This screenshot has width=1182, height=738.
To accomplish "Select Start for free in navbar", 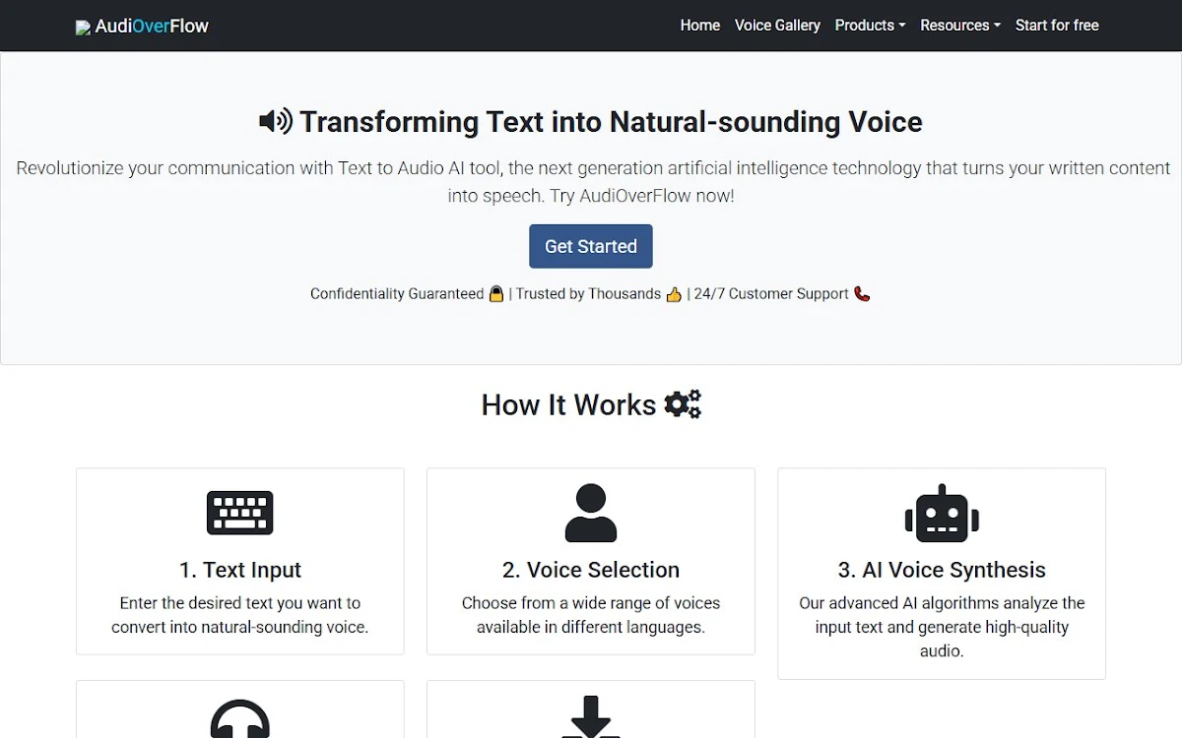I will click(x=1057, y=26).
